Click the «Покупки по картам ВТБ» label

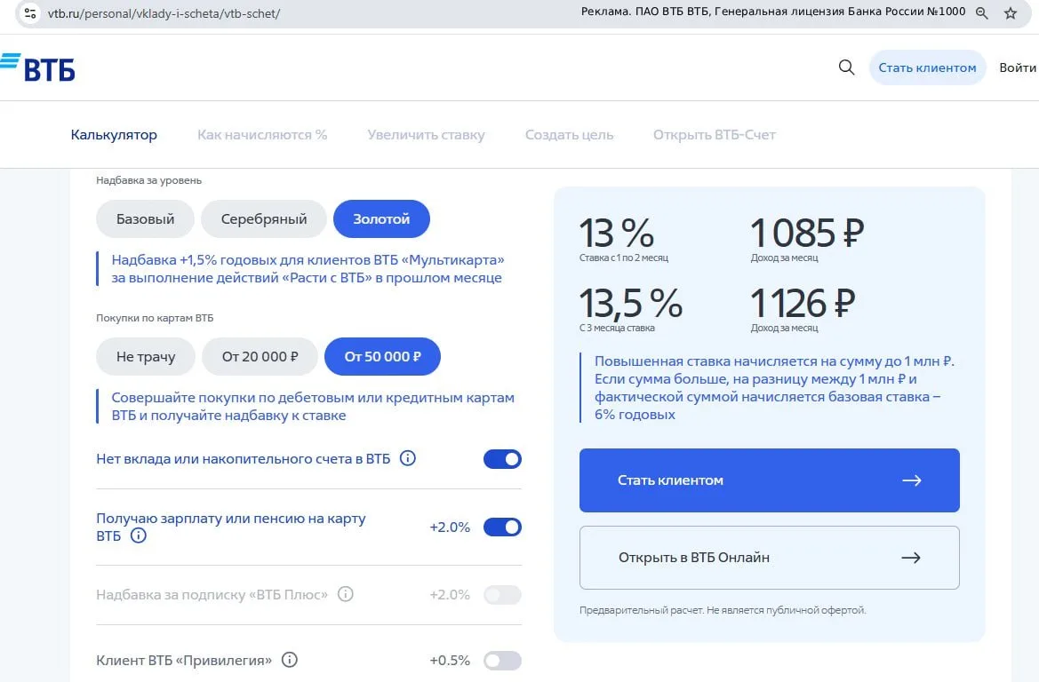(x=155, y=318)
